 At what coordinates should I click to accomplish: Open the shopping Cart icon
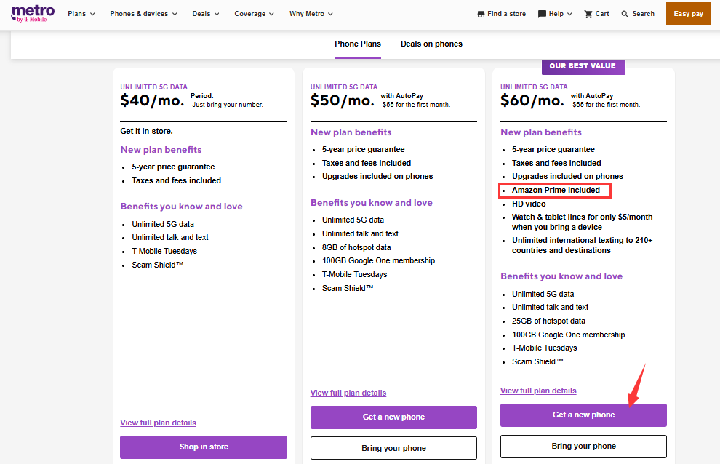[x=588, y=14]
